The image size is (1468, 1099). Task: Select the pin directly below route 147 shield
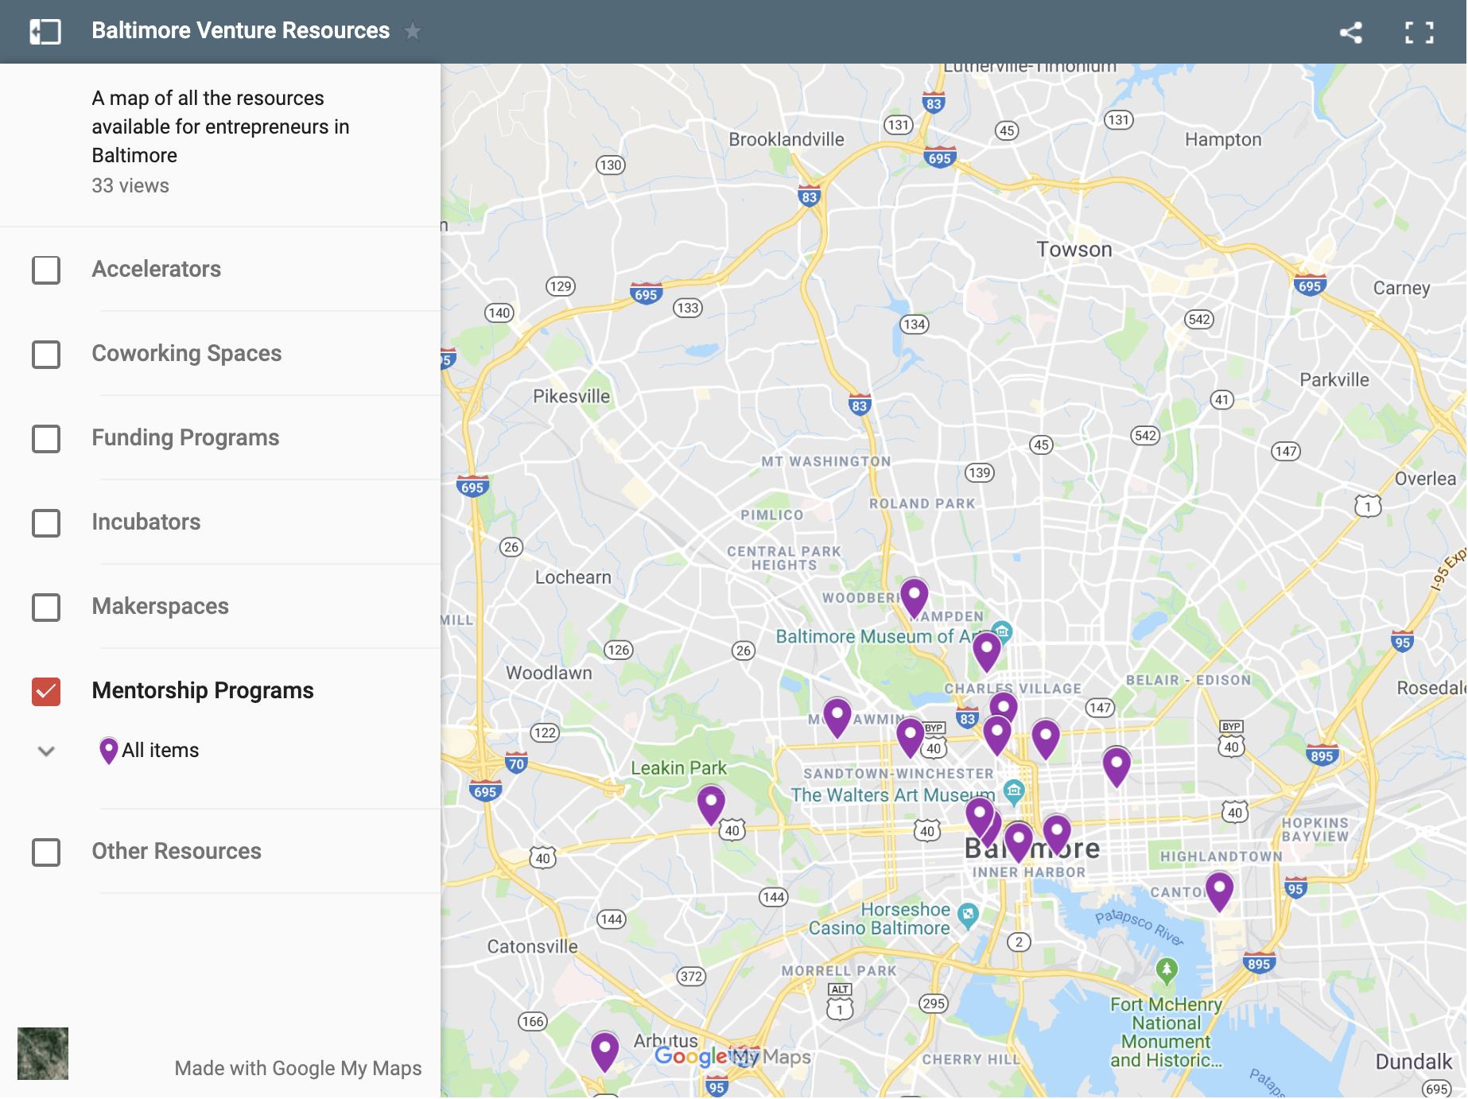(x=1117, y=767)
